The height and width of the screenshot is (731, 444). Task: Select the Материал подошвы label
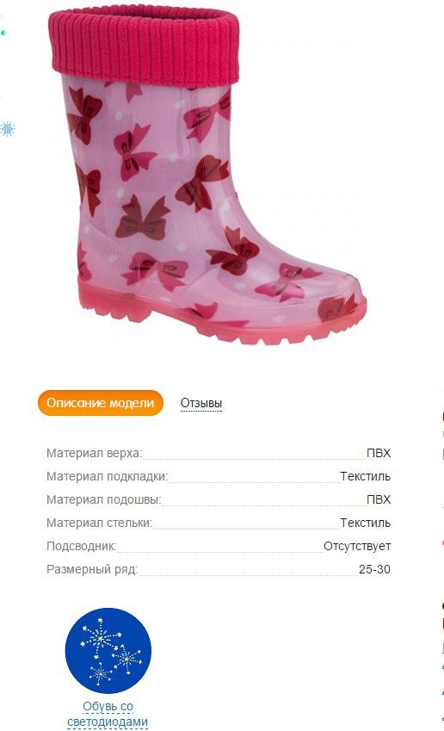[x=104, y=499]
